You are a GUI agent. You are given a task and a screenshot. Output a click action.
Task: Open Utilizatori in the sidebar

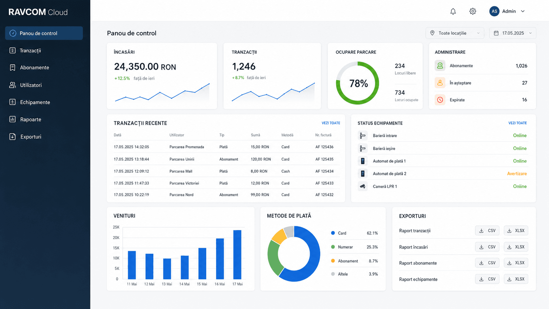coord(44,85)
